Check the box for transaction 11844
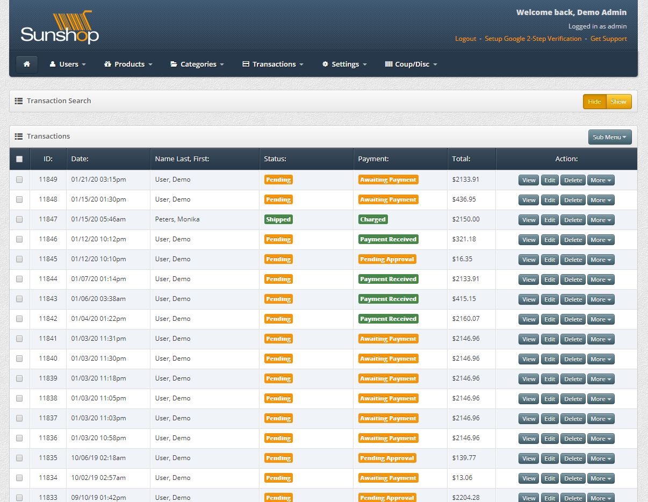 point(19,279)
